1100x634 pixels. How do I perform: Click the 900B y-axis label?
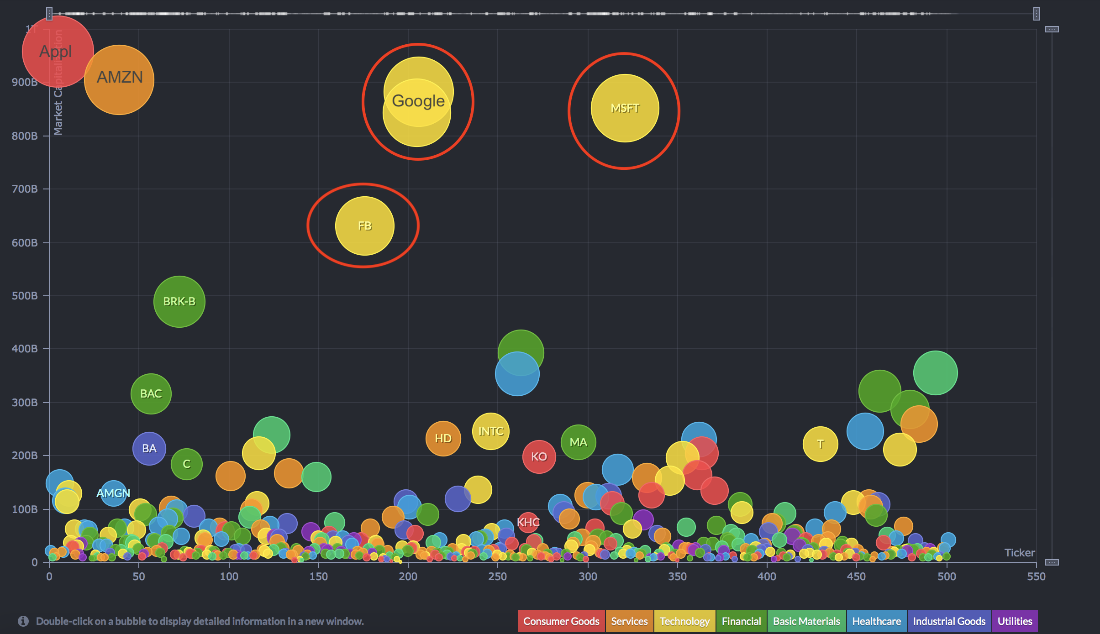click(25, 83)
